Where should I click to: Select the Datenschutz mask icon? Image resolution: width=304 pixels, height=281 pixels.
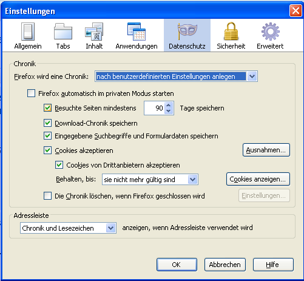[x=187, y=32]
